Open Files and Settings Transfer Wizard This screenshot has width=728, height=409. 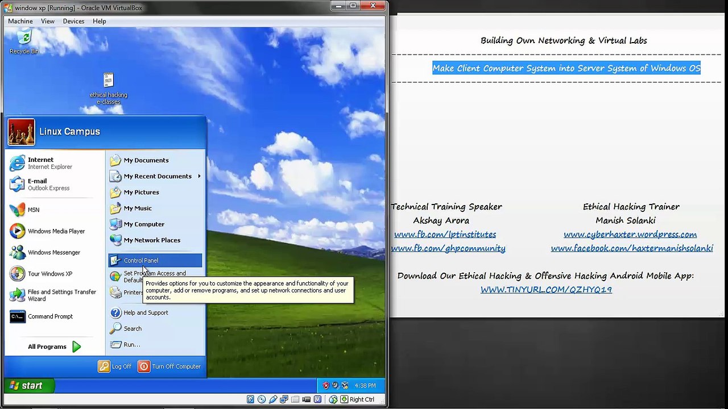pos(54,295)
